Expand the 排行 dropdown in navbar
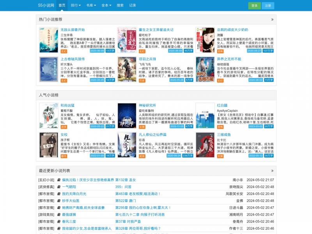 (76, 5)
